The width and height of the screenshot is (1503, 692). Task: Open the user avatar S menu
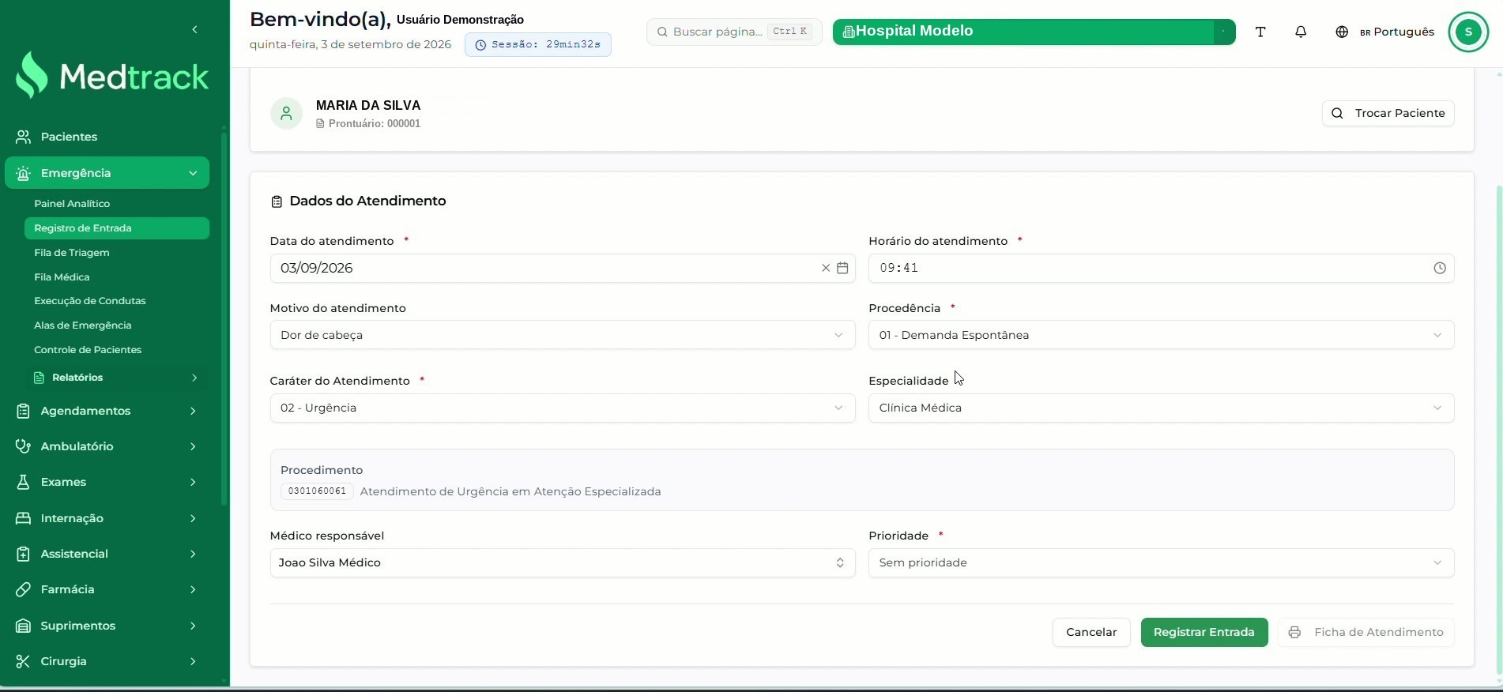tap(1468, 32)
